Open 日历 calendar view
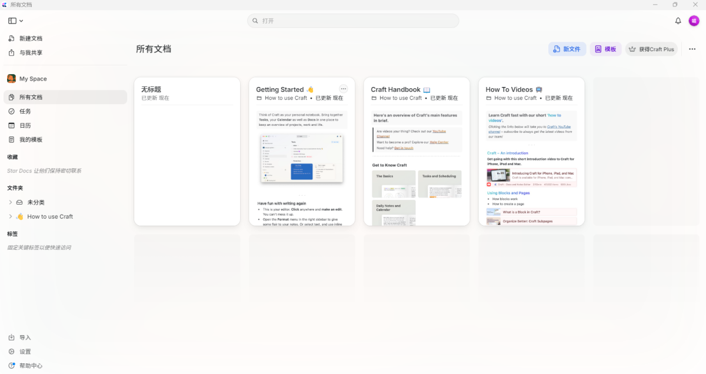The height and width of the screenshot is (374, 706). (25, 125)
